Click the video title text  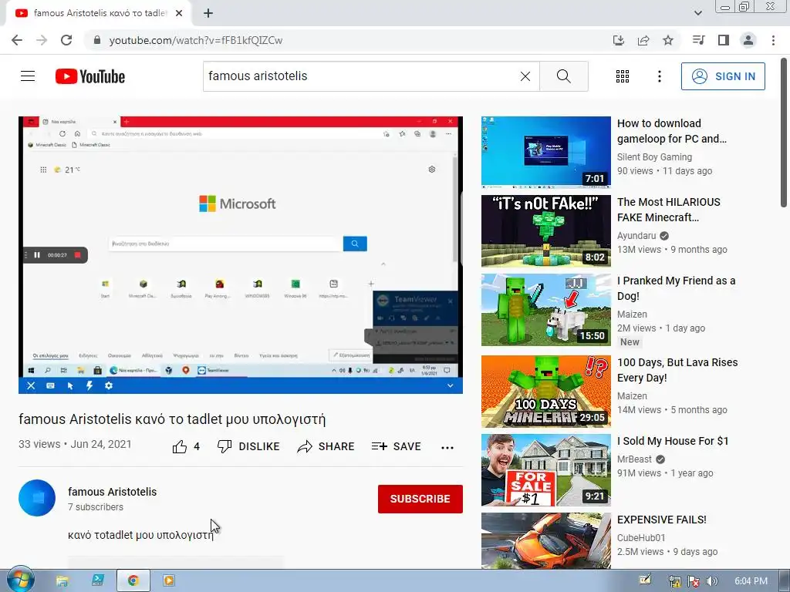pyautogui.click(x=172, y=419)
